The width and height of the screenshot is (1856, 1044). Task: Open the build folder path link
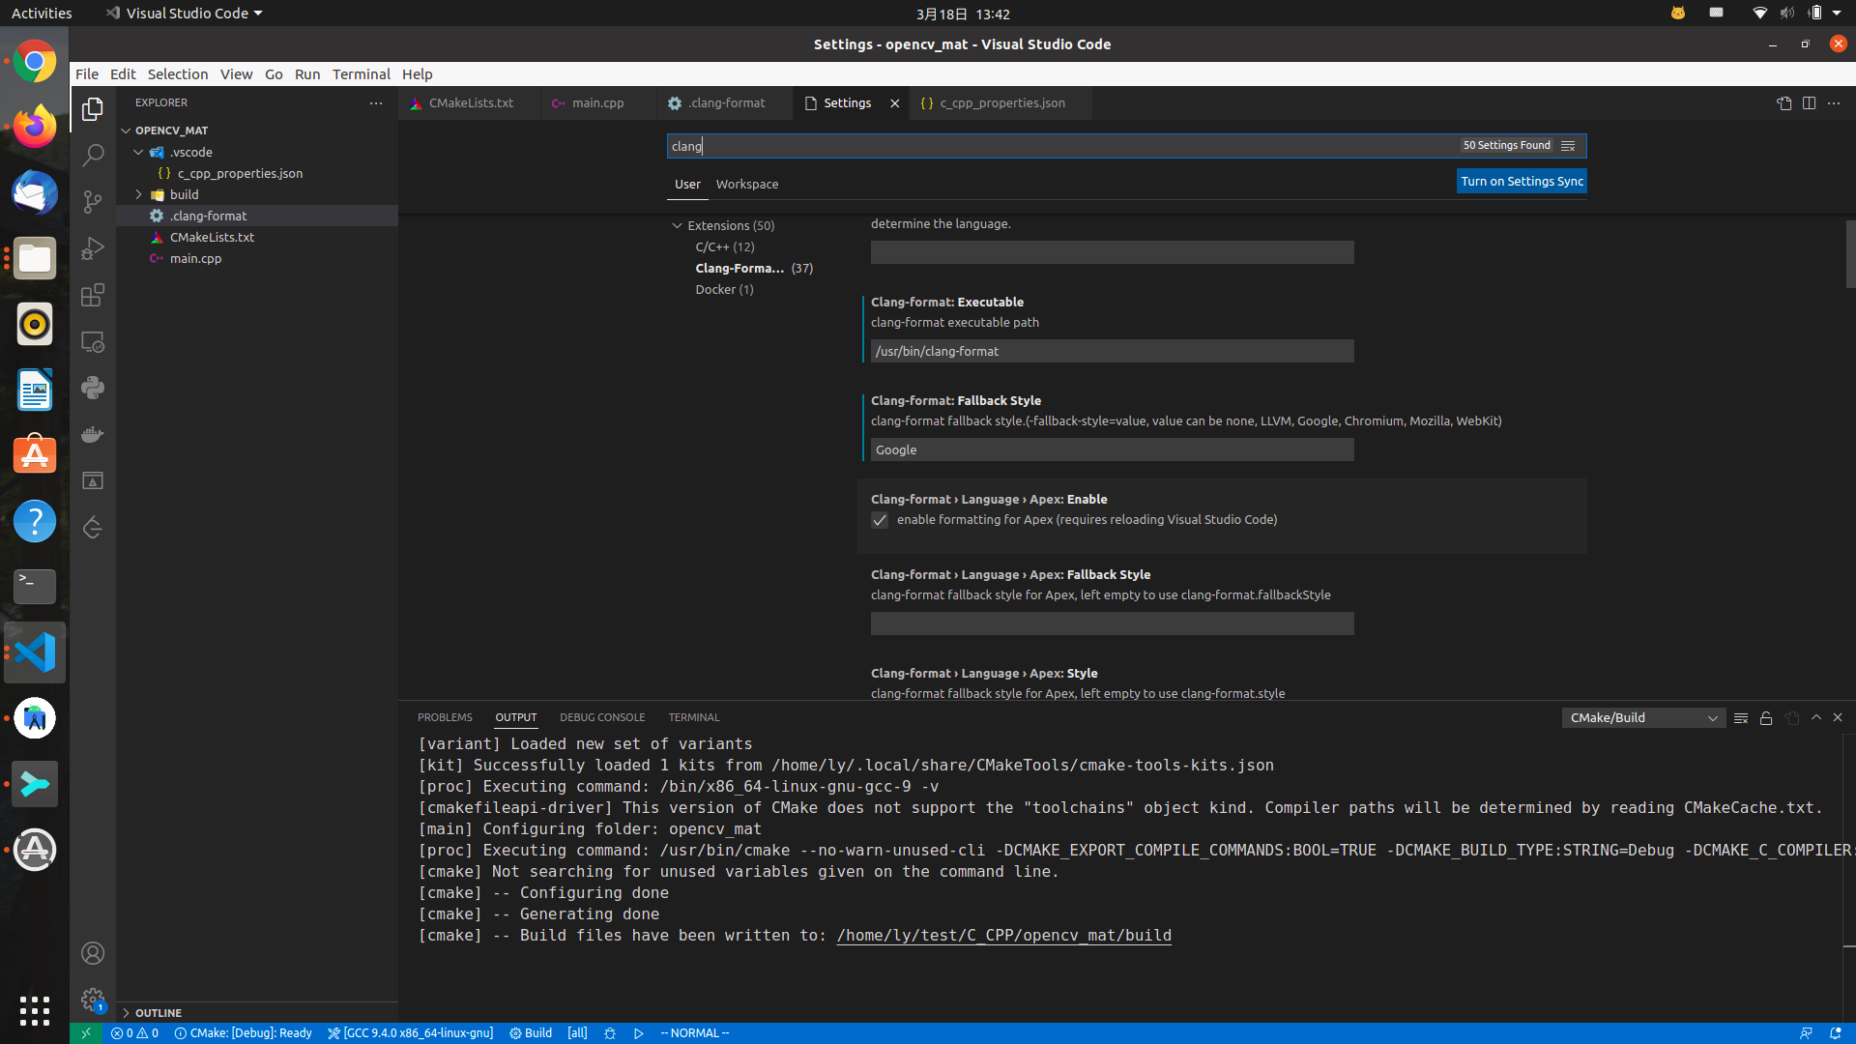(1003, 935)
